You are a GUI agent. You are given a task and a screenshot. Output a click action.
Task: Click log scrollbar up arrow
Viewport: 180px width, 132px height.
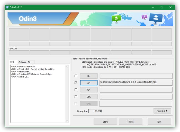(x=67, y=67)
